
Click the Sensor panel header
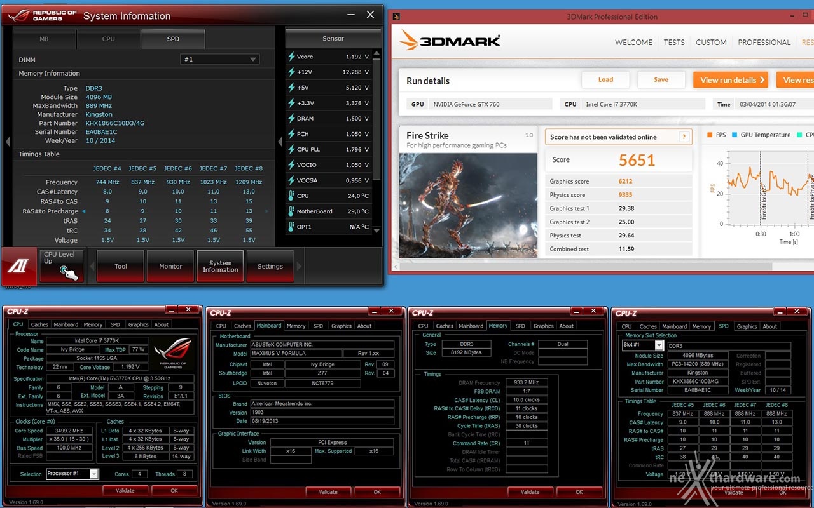(333, 39)
